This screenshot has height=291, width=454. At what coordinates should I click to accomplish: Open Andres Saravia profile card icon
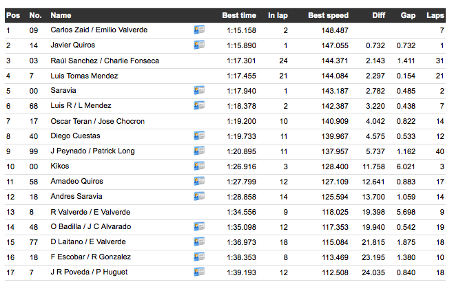199,197
